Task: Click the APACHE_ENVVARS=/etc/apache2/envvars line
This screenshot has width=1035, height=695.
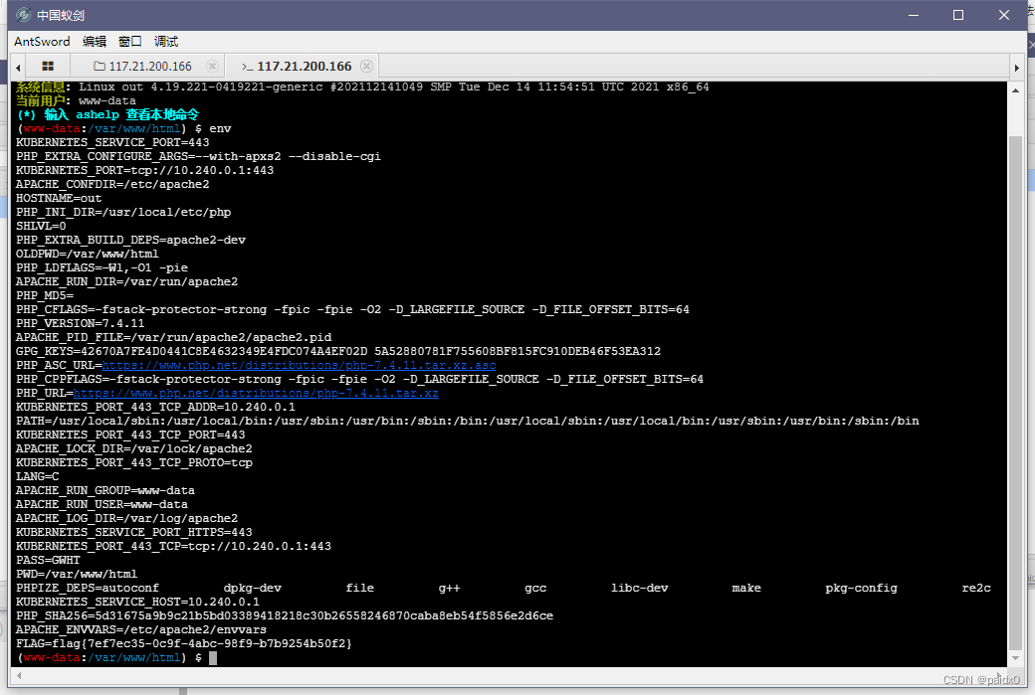Action: click(x=140, y=629)
